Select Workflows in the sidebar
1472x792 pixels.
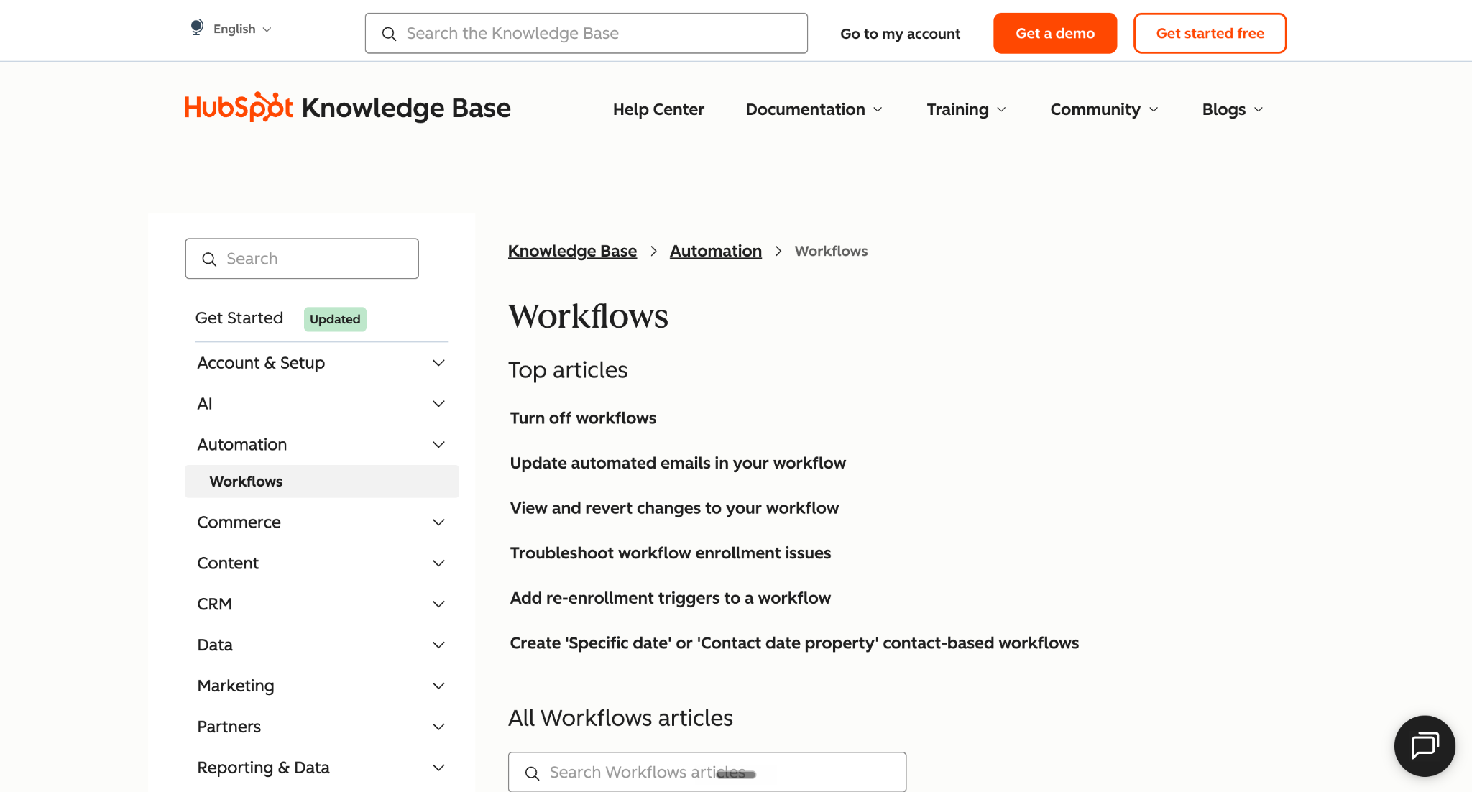tap(321, 482)
